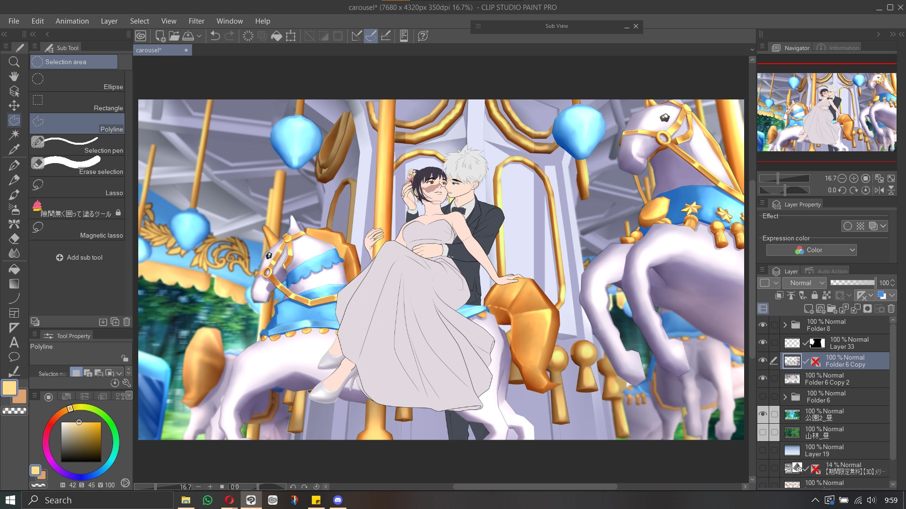This screenshot has height=509, width=906.
Task: Select the Auto select wand tool
Action: click(14, 135)
